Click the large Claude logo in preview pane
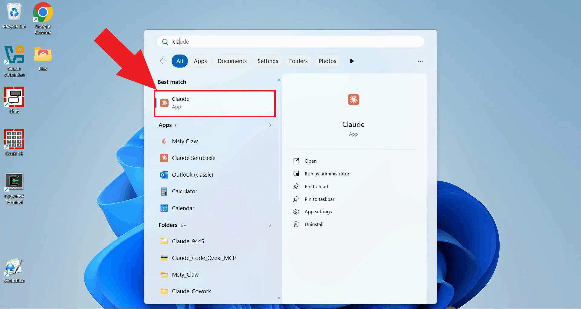Viewport: 581px width, 309px height. coord(353,99)
